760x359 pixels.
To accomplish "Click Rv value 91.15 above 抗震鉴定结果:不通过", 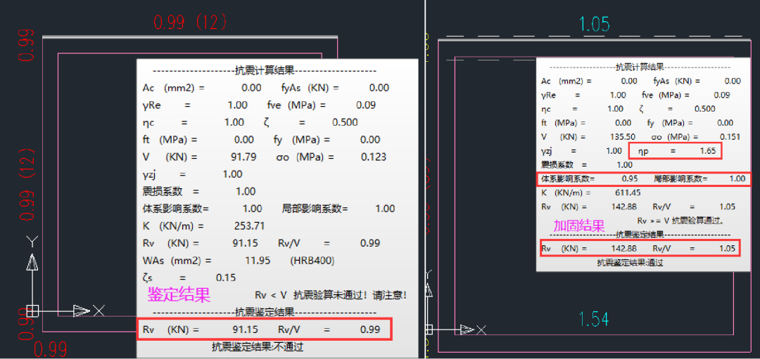I will click(246, 329).
